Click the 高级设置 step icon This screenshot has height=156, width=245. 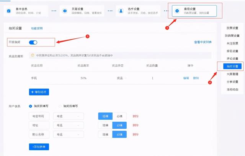point(177,11)
